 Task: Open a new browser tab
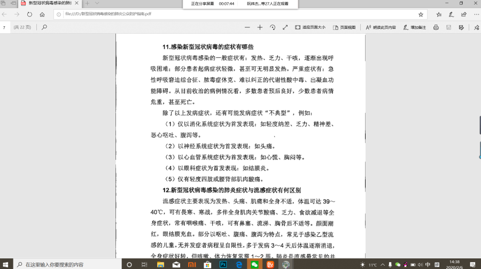coord(87,4)
